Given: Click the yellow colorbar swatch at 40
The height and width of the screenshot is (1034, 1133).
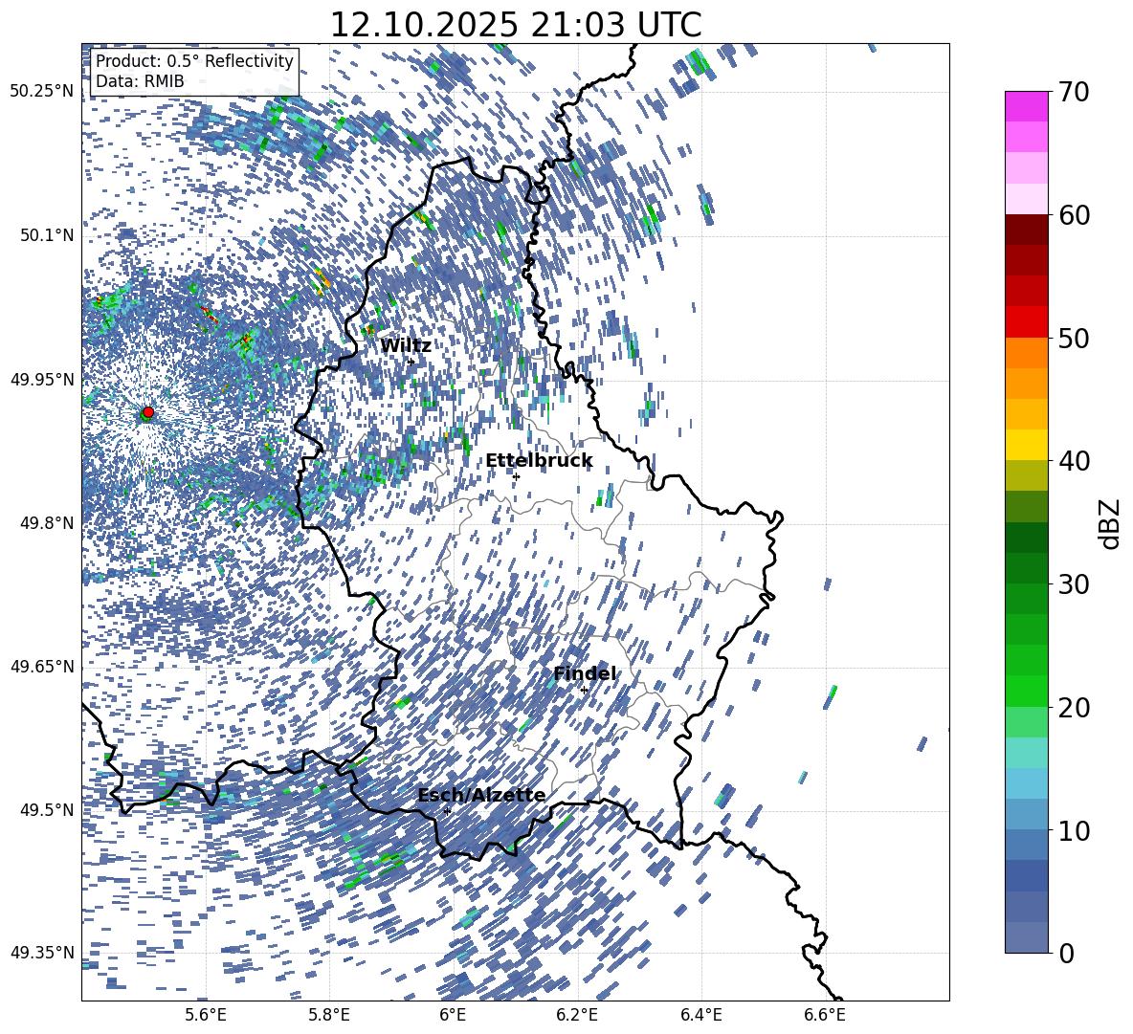Looking at the screenshot, I should pyautogui.click(x=1026, y=445).
